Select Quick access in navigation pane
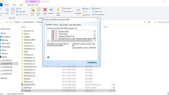The height and width of the screenshot is (95, 169). point(5,29)
